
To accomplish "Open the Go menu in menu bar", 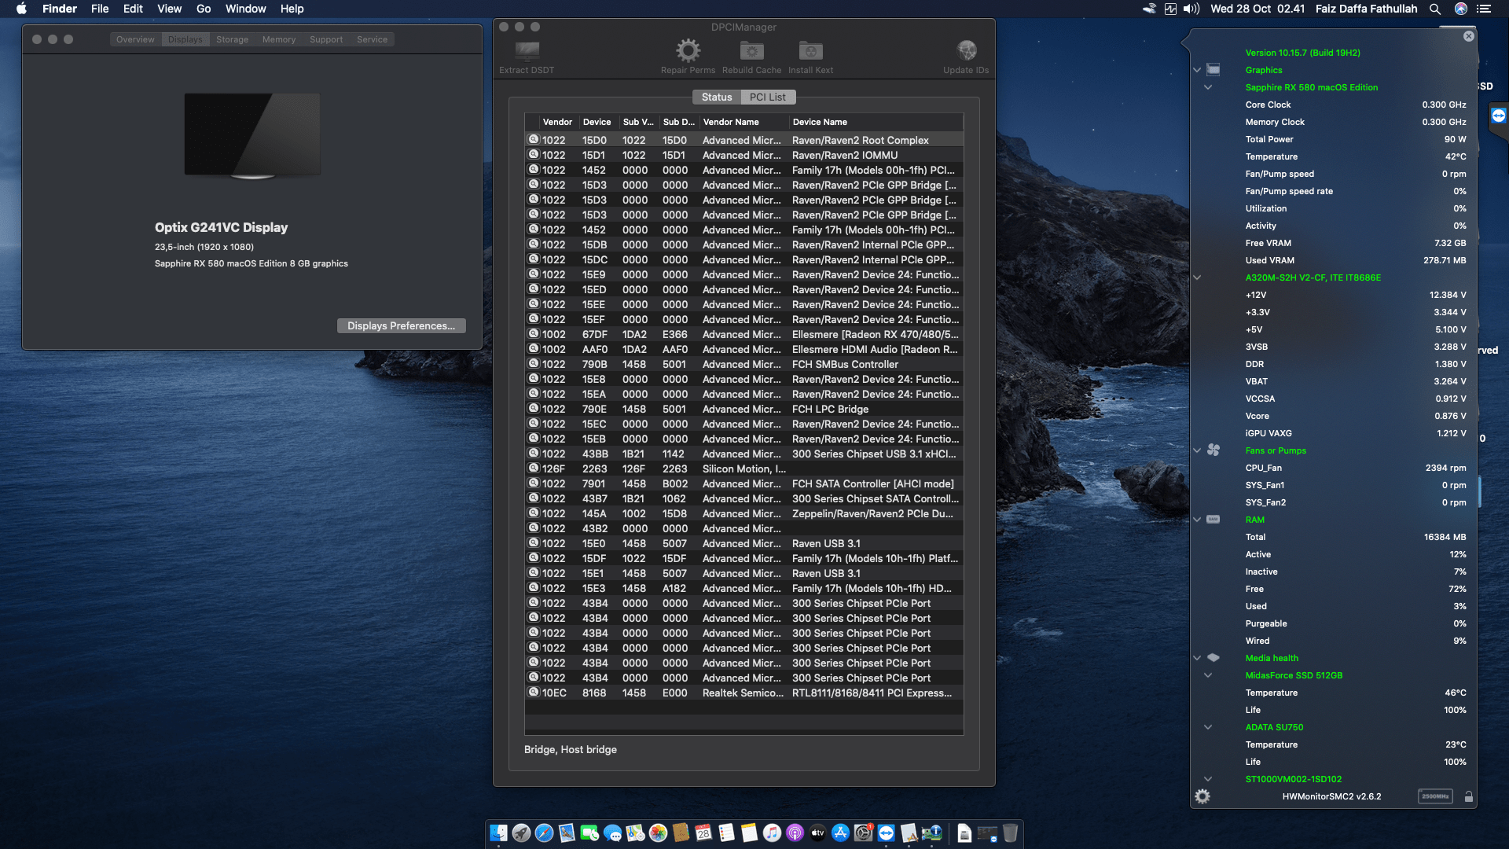I will pos(204,9).
